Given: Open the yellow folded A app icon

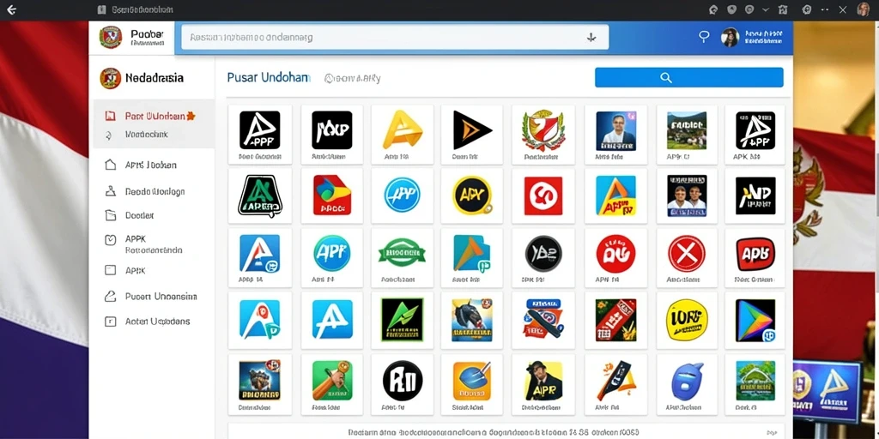Looking at the screenshot, I should click(x=402, y=130).
